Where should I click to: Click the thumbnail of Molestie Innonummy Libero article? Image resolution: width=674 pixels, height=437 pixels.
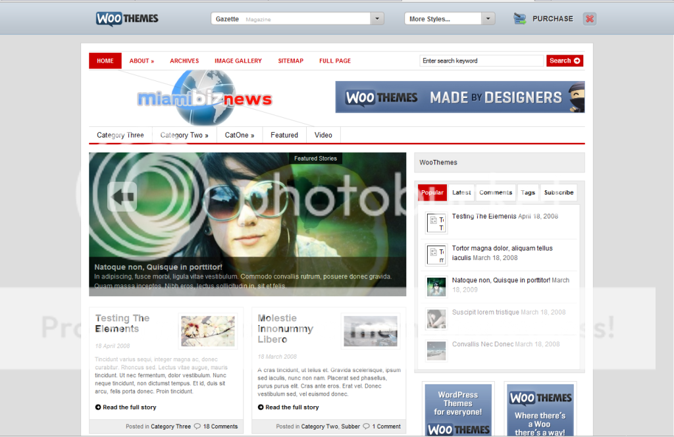point(371,331)
